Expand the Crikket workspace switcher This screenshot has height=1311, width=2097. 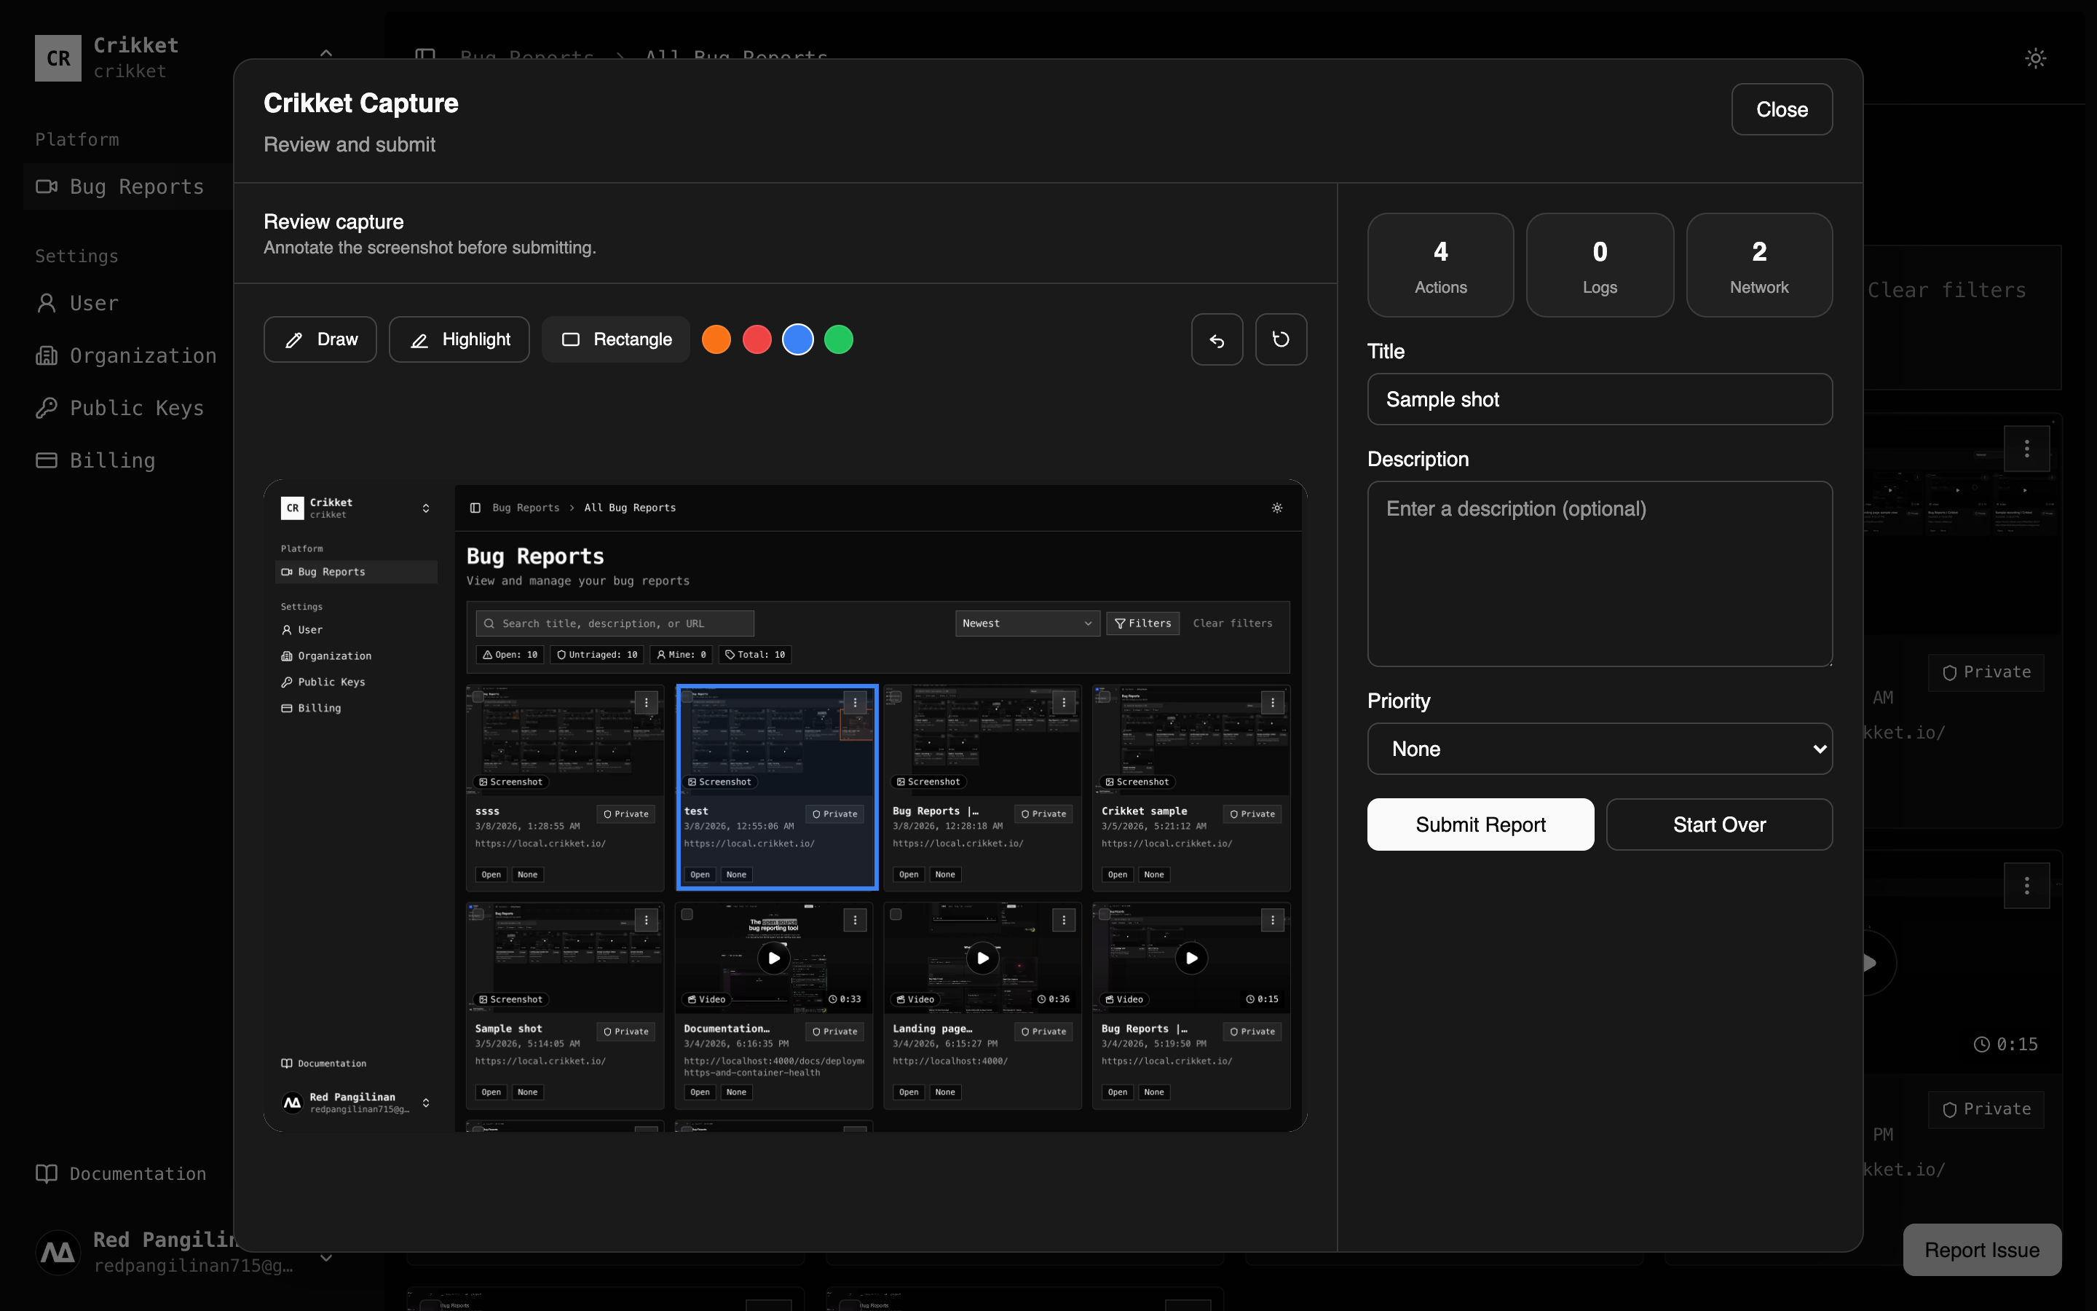[325, 54]
